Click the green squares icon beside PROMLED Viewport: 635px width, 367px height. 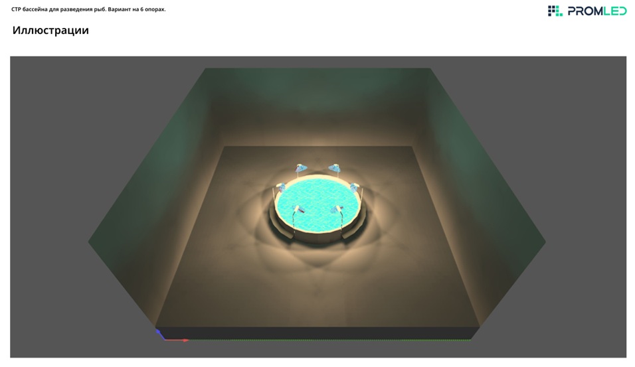point(554,11)
